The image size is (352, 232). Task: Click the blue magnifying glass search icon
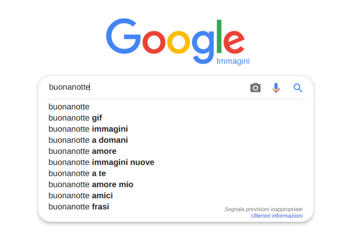coord(298,88)
